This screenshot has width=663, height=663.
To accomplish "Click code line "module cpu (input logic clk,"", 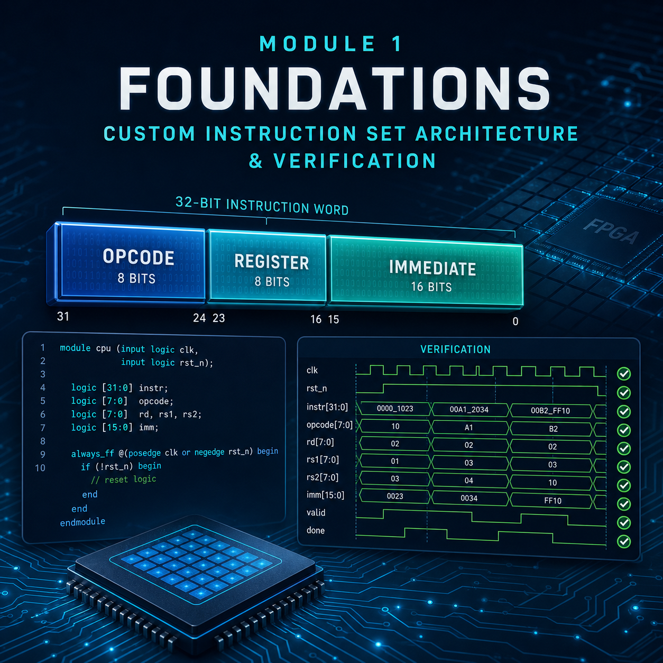I will [x=129, y=349].
